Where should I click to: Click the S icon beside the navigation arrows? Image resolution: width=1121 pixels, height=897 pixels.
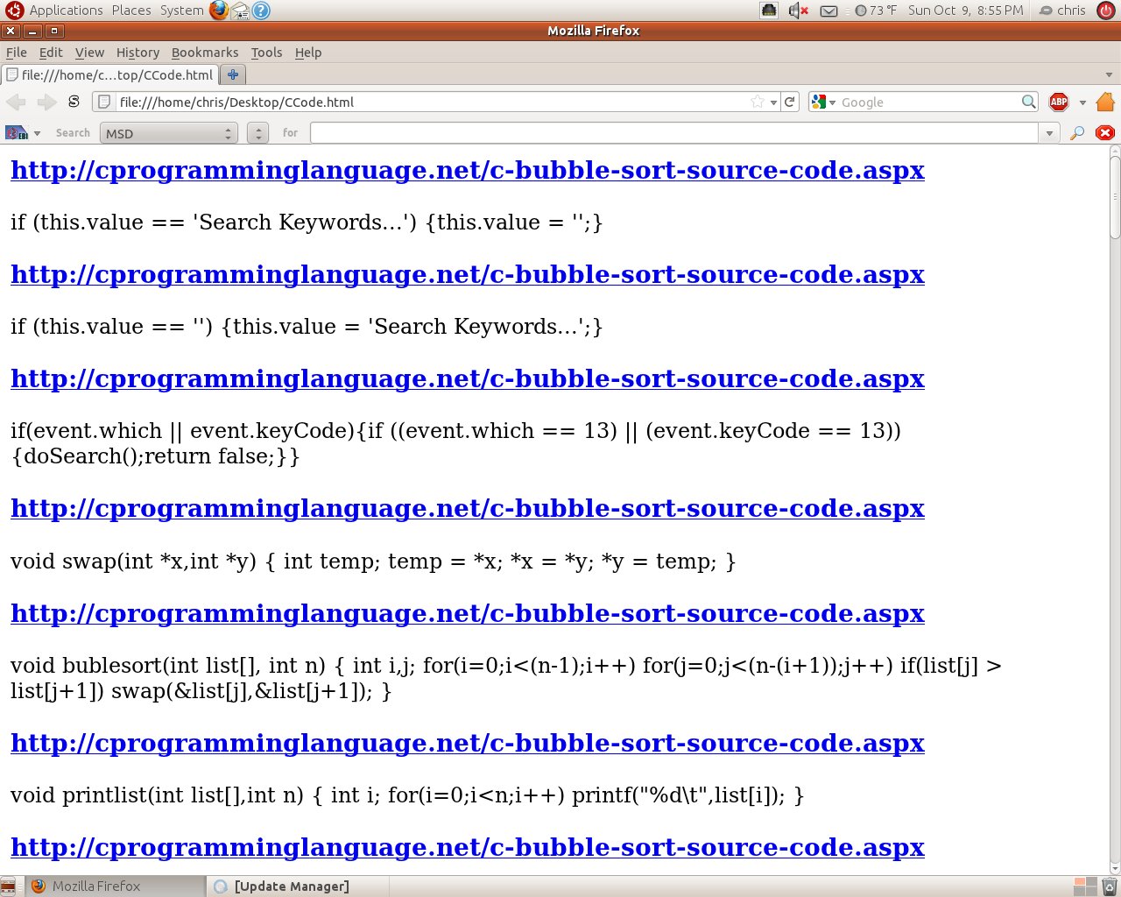[x=74, y=102]
